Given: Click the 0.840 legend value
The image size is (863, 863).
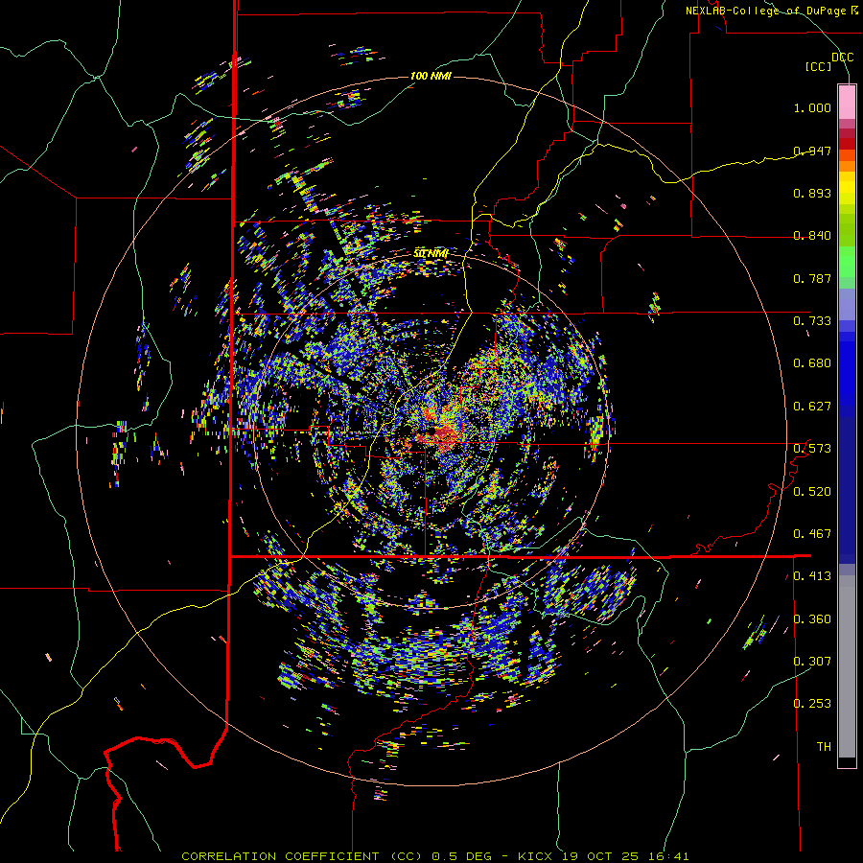Looking at the screenshot, I should (812, 236).
